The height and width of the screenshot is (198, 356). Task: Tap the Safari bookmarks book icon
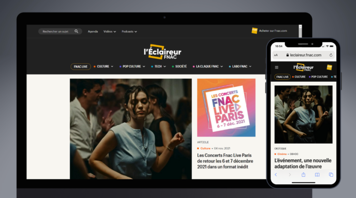(x=317, y=175)
